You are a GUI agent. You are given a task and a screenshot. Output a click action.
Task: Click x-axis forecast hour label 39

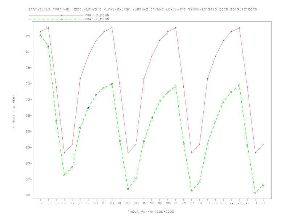click(144, 203)
